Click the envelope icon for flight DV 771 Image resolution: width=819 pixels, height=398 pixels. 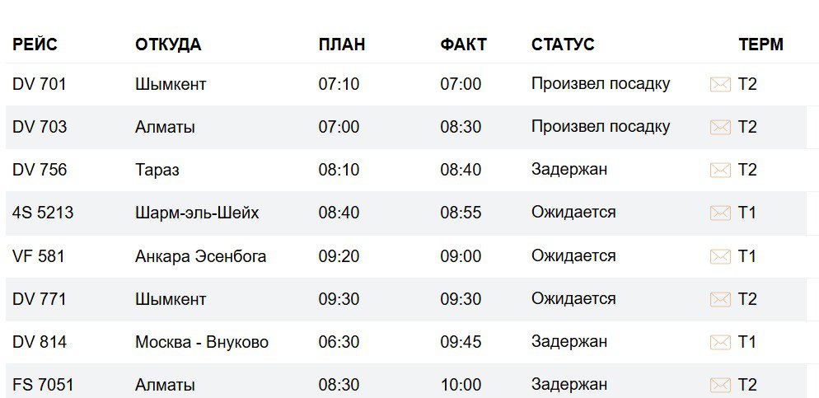pyautogui.click(x=720, y=299)
